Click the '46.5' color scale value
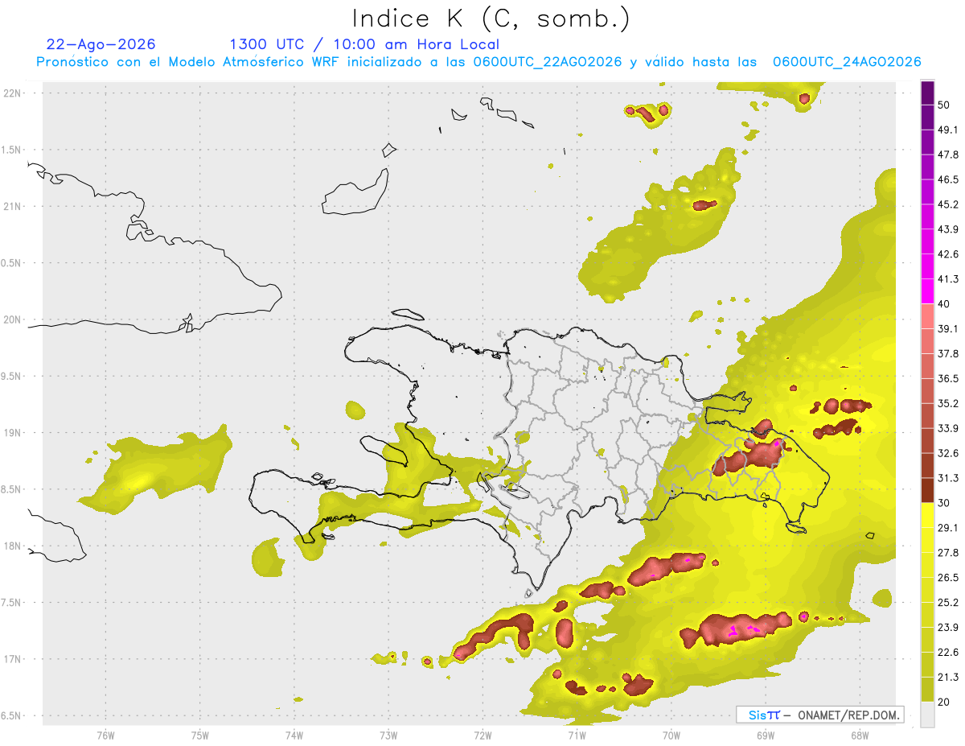 (949, 180)
